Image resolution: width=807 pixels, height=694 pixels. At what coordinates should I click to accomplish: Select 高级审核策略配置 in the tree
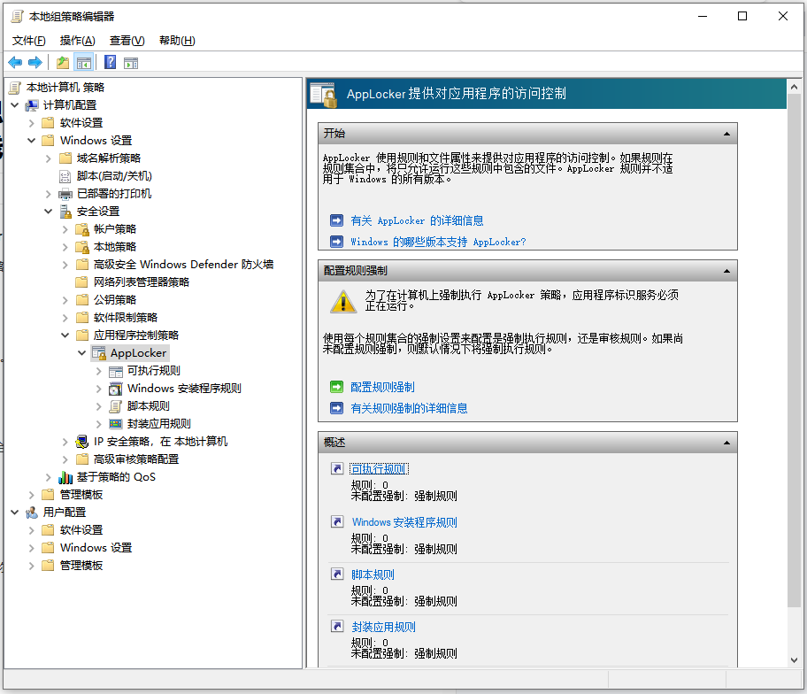136,459
